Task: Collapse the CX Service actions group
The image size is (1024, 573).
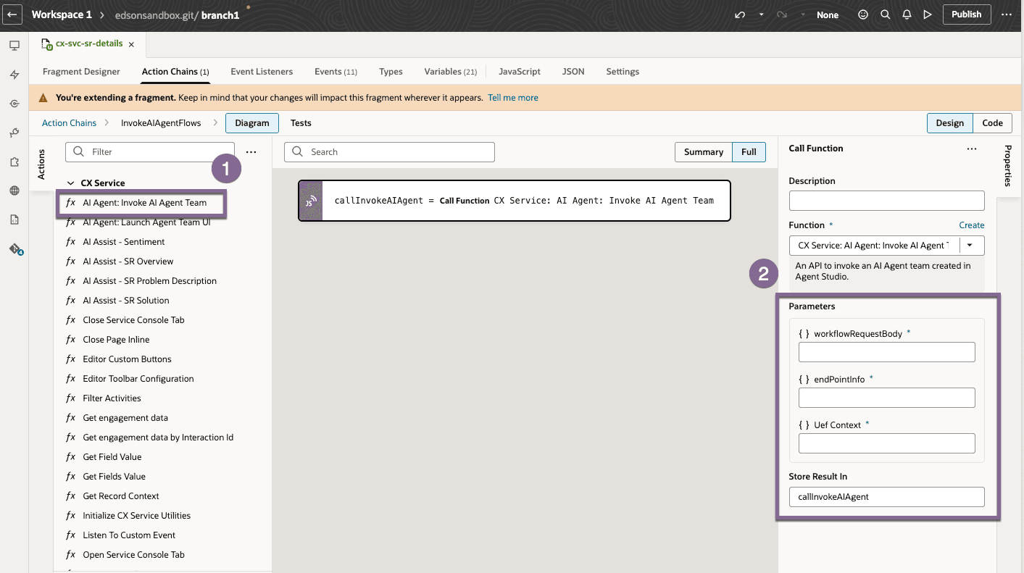Action: tap(70, 183)
